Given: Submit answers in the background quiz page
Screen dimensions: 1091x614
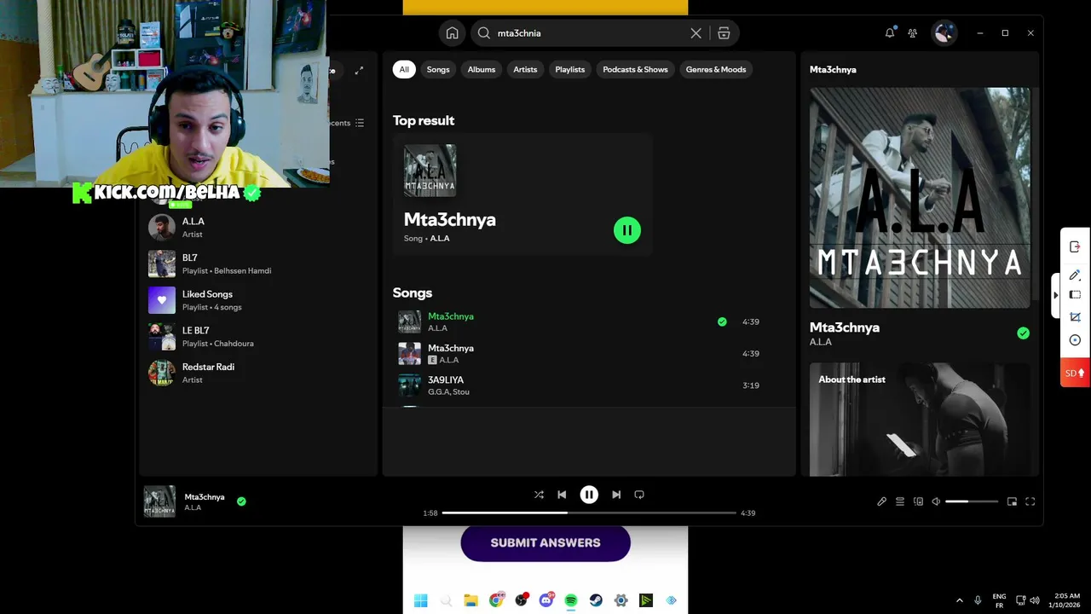Looking at the screenshot, I should point(545,542).
